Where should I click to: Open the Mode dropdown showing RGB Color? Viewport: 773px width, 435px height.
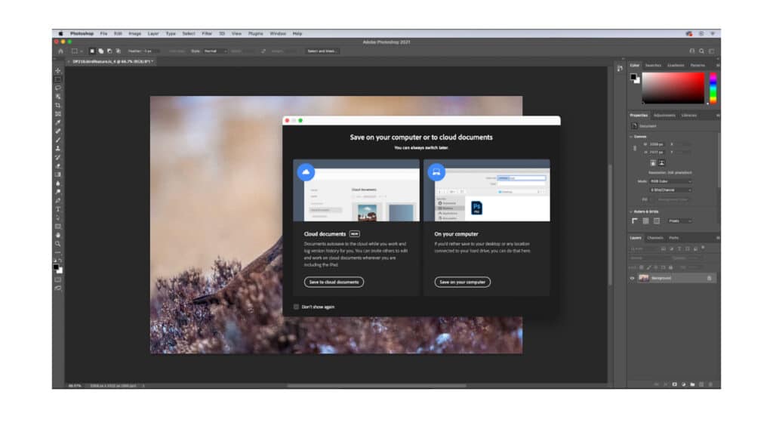[670, 181]
